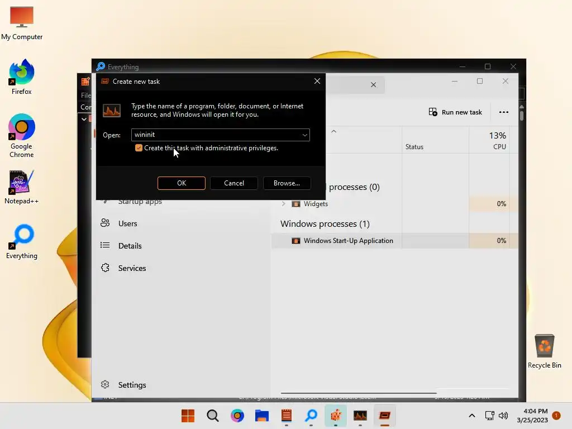The height and width of the screenshot is (429, 572).
Task: Open Task Manager Settings
Action: [x=132, y=385]
